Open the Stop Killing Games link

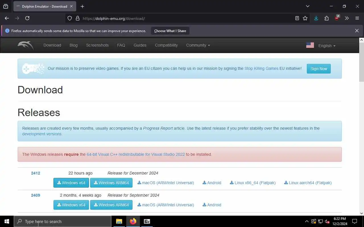pos(261,68)
